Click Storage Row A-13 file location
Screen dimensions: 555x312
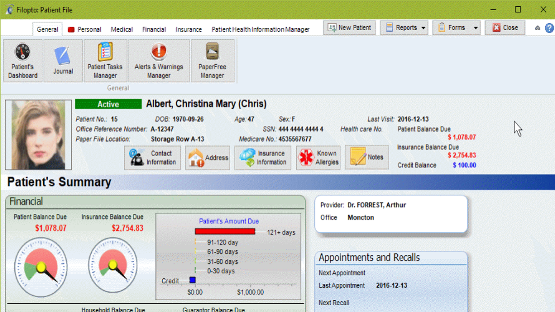click(x=177, y=139)
